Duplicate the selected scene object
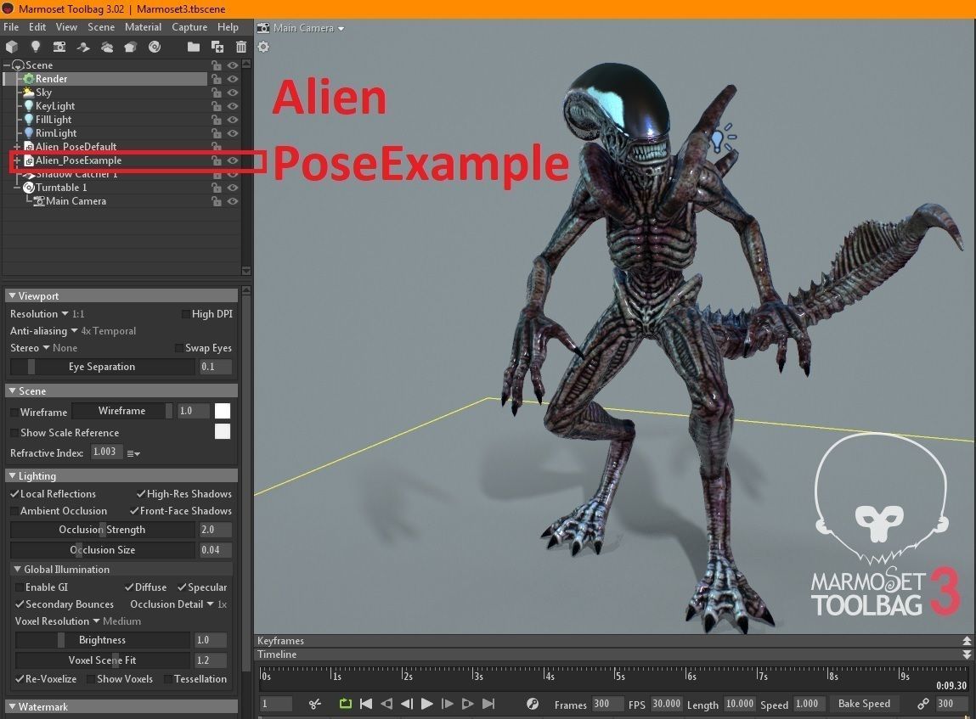Viewport: 976px width, 719px height. [x=217, y=47]
